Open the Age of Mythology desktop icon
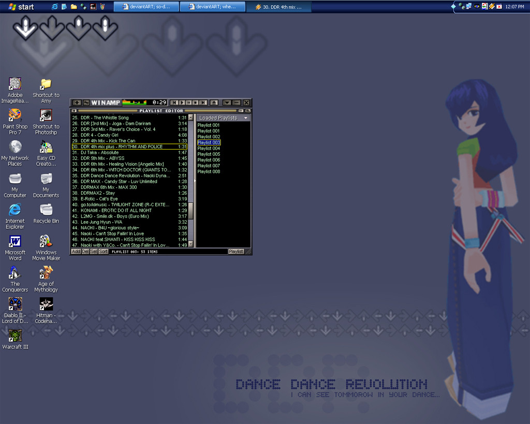The image size is (530, 424). pyautogui.click(x=46, y=279)
